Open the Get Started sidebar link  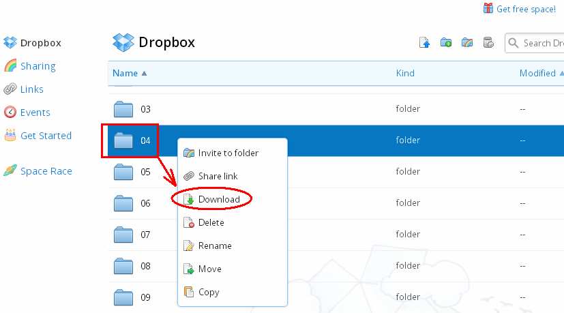pyautogui.click(x=46, y=136)
